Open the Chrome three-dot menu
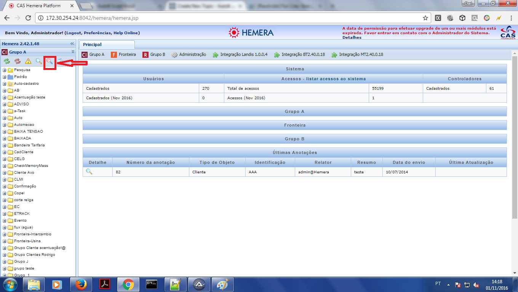Image resolution: width=518 pixels, height=292 pixels. coord(511,18)
